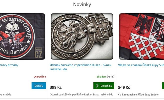Open the Sudety flag product image

tap(142, 36)
